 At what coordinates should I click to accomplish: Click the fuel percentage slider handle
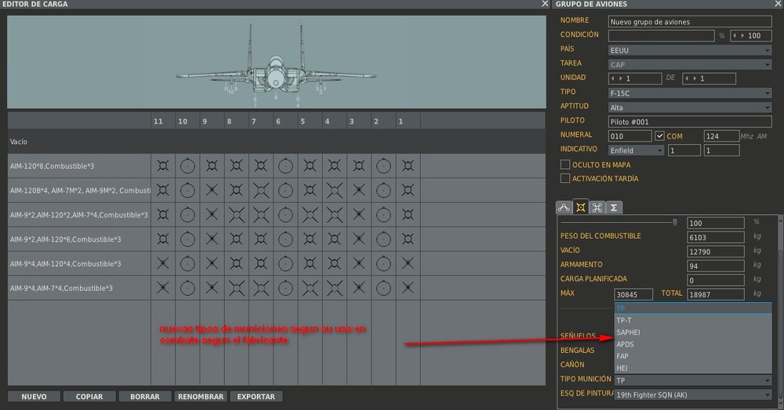675,222
